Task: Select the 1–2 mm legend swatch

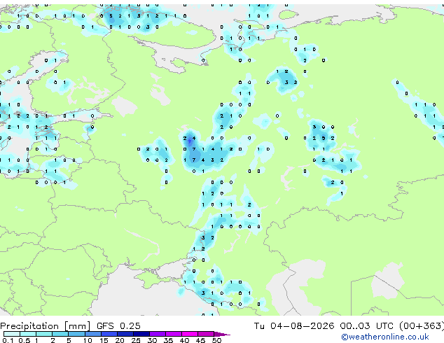Action: (x=44, y=334)
